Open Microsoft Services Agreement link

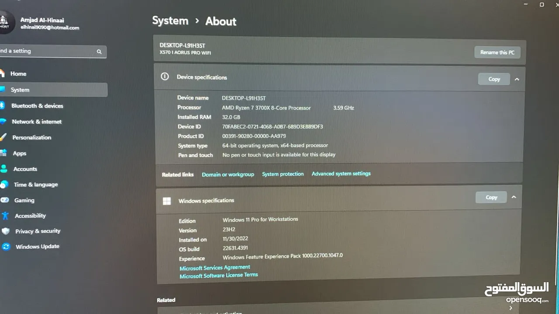pos(214,268)
